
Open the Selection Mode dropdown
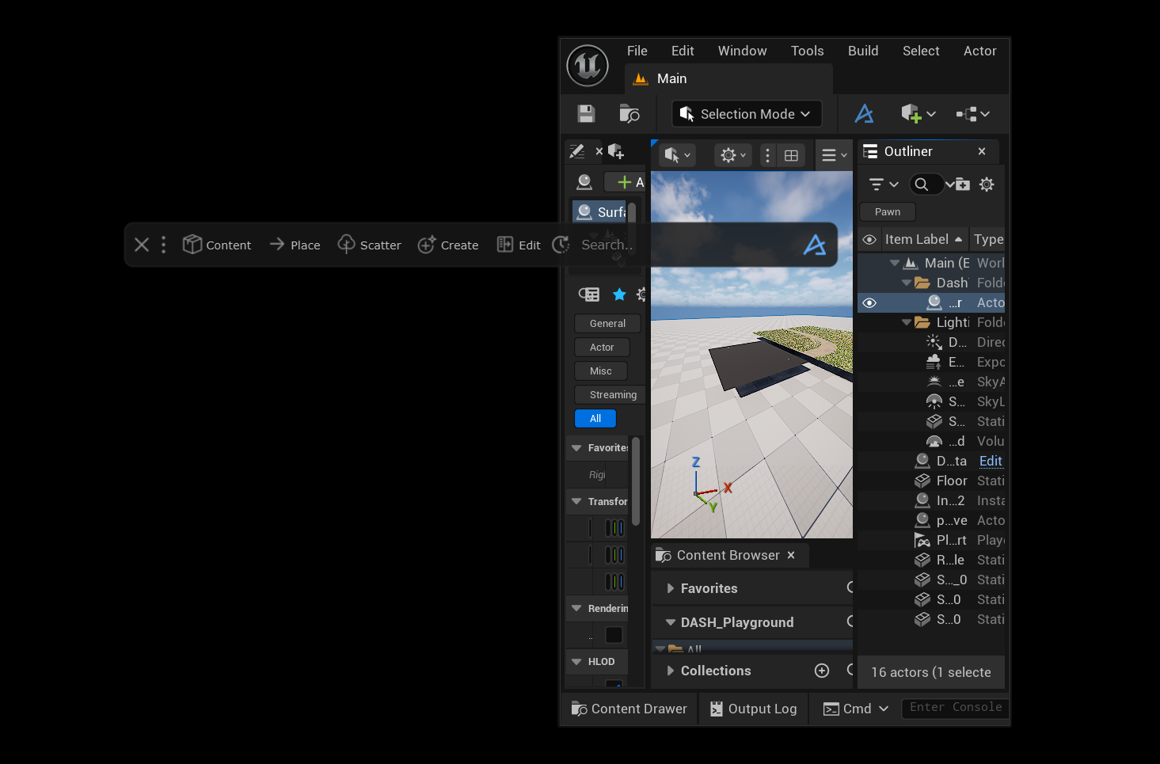click(x=747, y=114)
